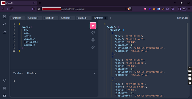Switch to the Headers tab
Screen dimensions: 192x99
pos(32,73)
